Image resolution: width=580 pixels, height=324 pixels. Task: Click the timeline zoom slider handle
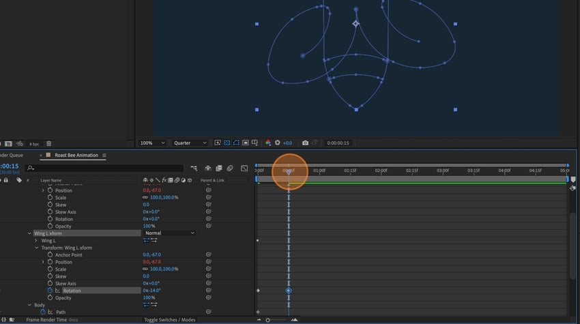[x=267, y=320]
